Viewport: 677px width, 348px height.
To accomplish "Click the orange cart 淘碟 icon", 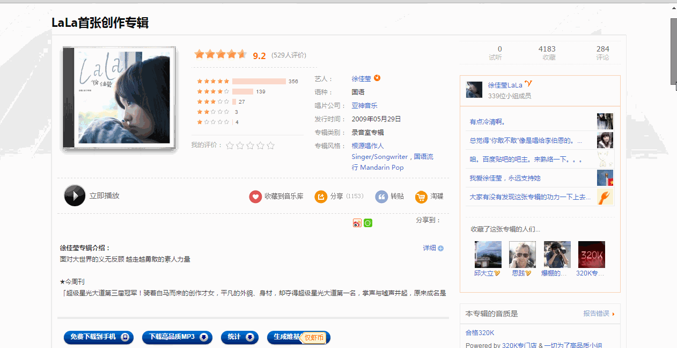I will point(421,197).
